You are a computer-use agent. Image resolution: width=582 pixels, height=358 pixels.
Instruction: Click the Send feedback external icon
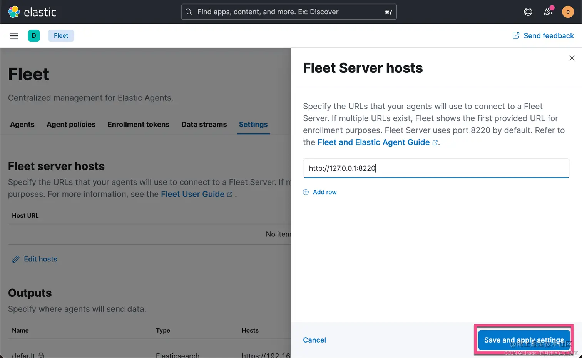click(x=516, y=36)
